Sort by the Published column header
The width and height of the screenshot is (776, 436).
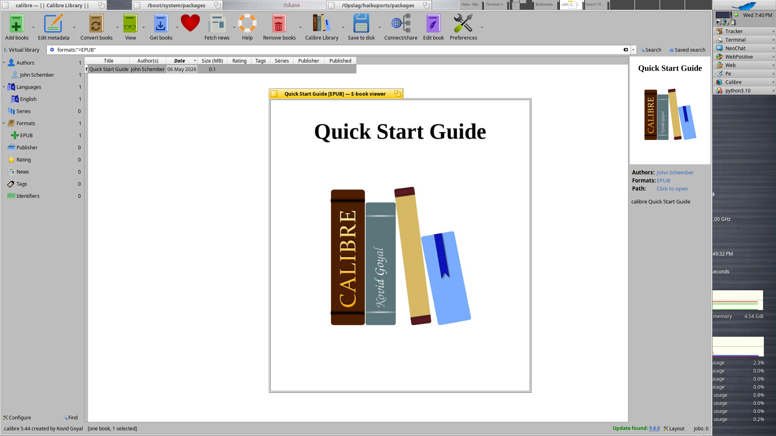tap(340, 61)
